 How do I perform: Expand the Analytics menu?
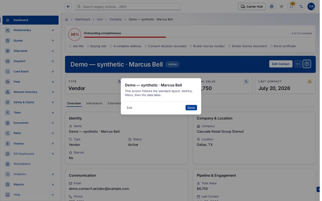click(x=53, y=174)
